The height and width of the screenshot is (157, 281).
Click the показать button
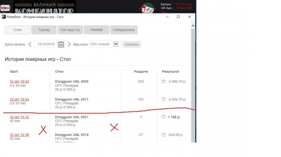(132, 44)
